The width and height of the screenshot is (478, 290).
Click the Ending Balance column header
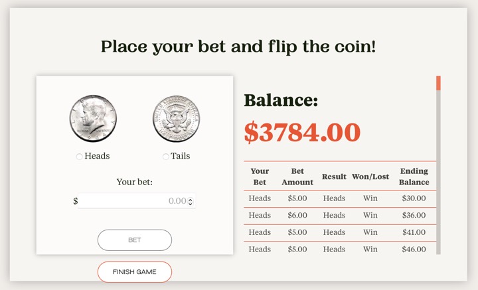414,177
